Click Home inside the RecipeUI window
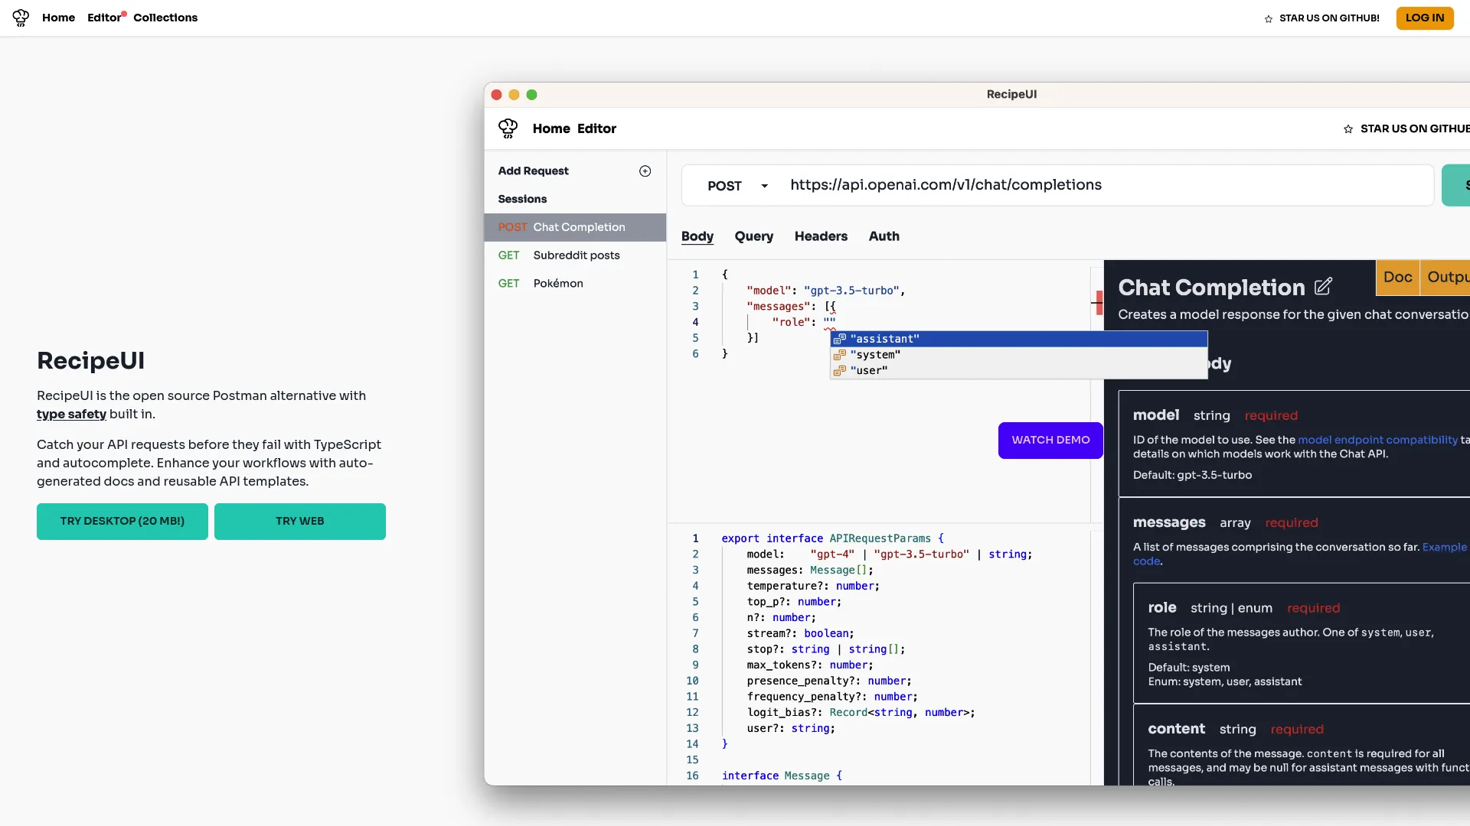The height and width of the screenshot is (826, 1470). pos(551,129)
